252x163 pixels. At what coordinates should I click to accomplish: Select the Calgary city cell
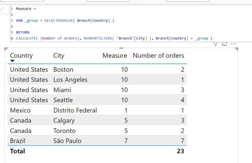click(x=64, y=121)
